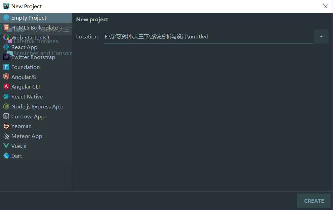Pick Twitter Bootstrap from the list
Viewport: 333px width, 210px height.
pyautogui.click(x=36, y=57)
